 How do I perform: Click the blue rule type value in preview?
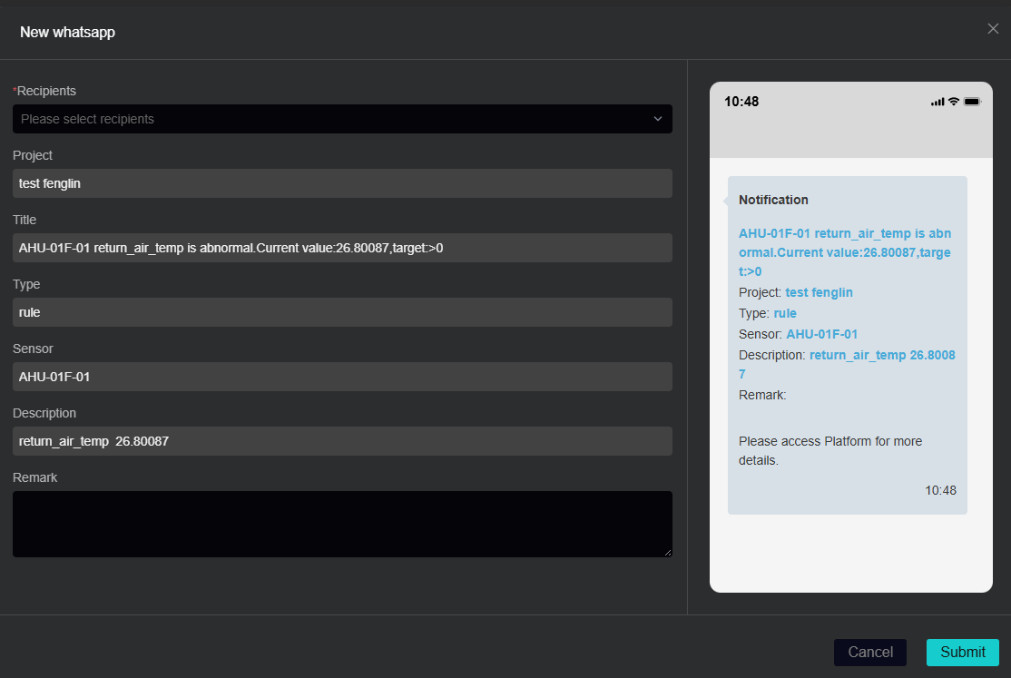tap(784, 313)
